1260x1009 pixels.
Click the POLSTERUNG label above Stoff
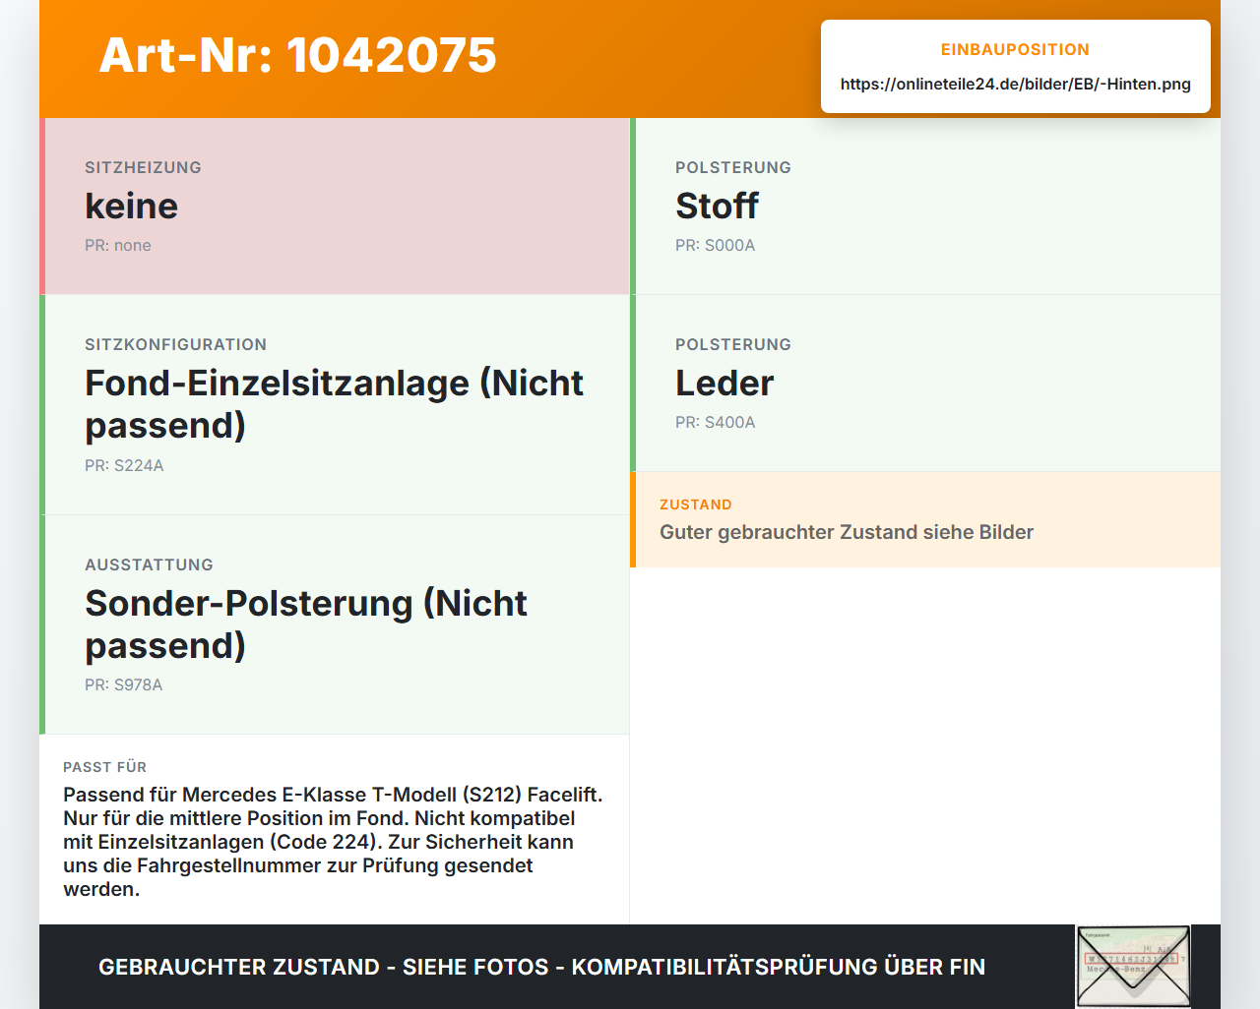pos(732,167)
